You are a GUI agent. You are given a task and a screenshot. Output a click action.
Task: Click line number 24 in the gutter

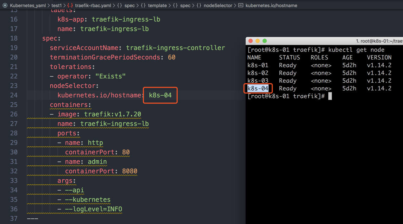[14, 95]
